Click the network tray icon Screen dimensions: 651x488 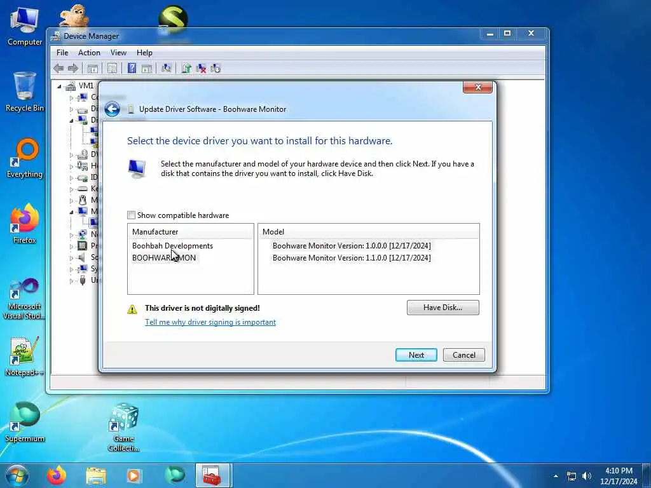(x=572, y=477)
